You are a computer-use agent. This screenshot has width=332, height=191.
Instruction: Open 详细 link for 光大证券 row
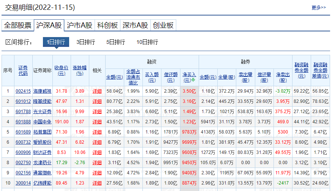pyautogui.click(x=97, y=112)
